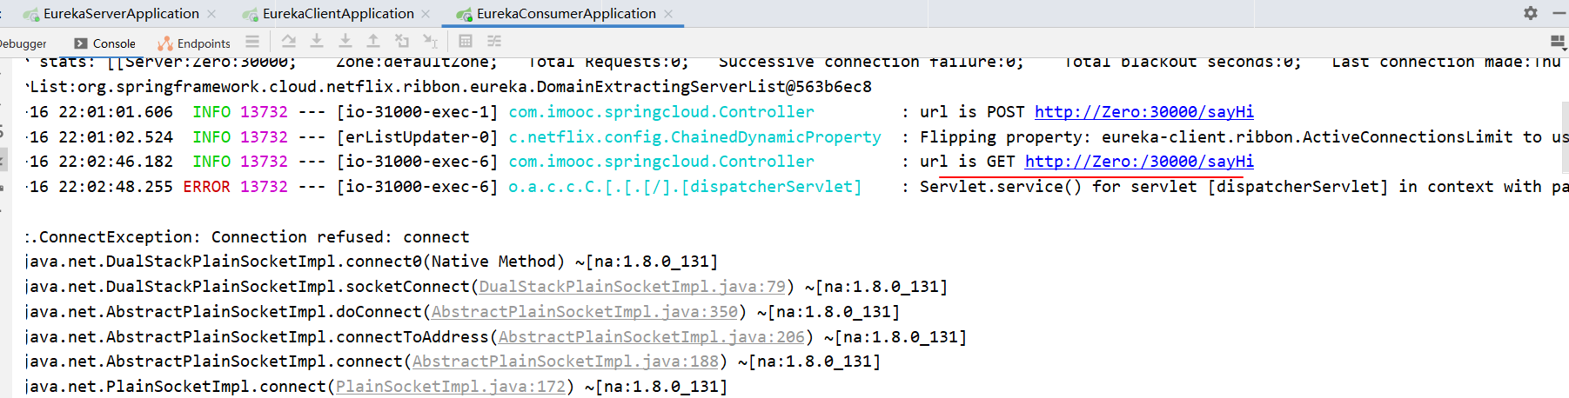Click the Run to Cursor debugger icon

click(430, 41)
